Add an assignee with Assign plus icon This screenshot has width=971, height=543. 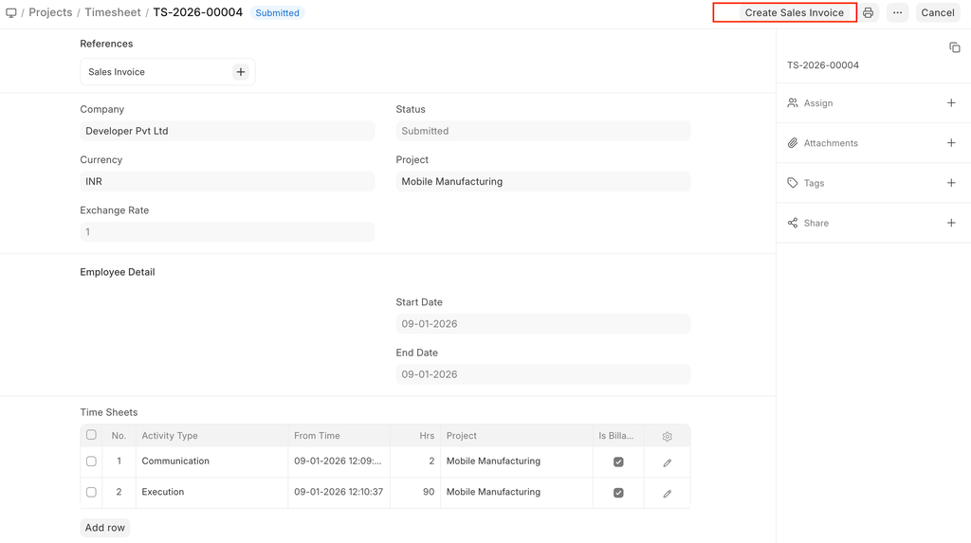point(951,103)
